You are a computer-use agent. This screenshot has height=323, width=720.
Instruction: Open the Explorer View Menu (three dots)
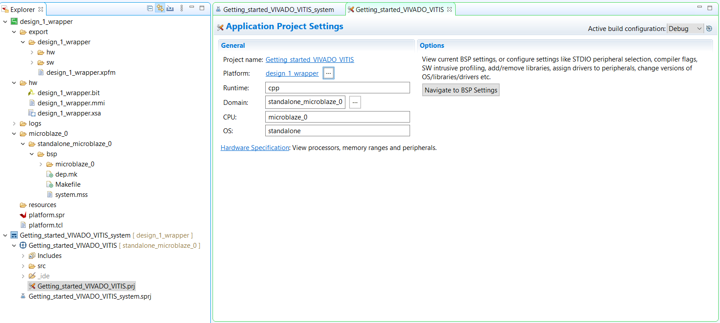(182, 8)
